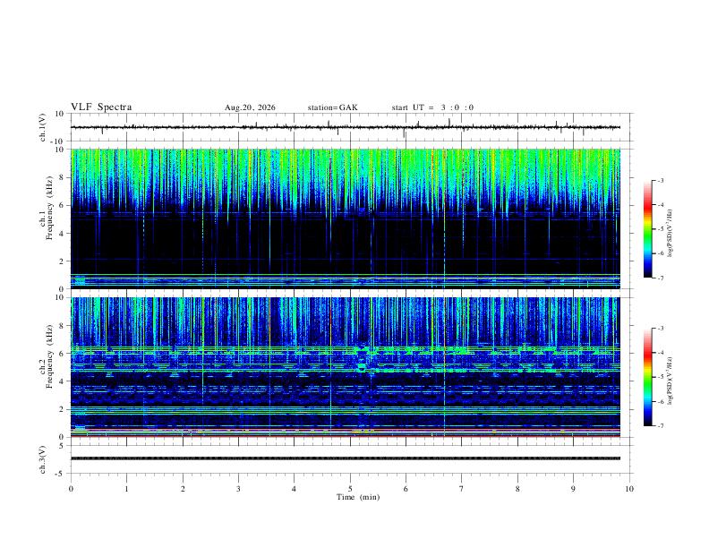
Task: Click the upper log(PSD) colorbar label
Action: pos(671,233)
